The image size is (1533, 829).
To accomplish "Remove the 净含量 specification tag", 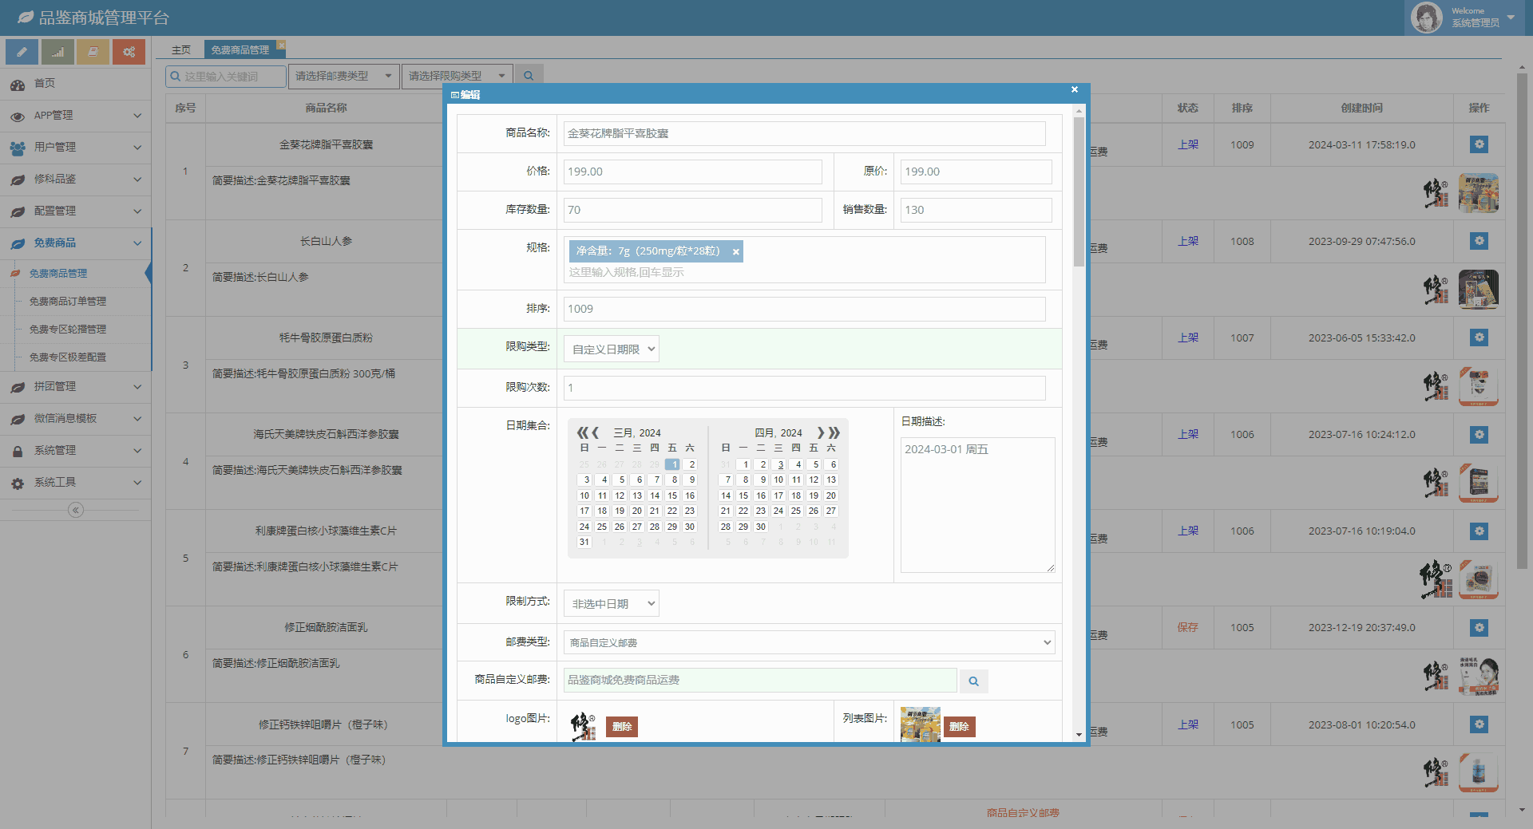I will coord(735,252).
